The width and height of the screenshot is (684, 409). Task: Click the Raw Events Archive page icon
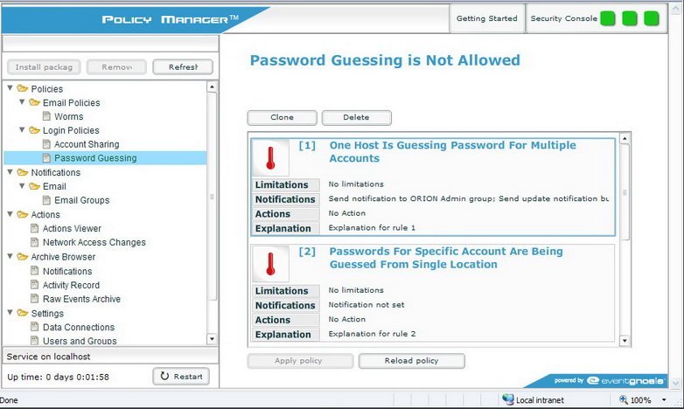pyautogui.click(x=34, y=299)
